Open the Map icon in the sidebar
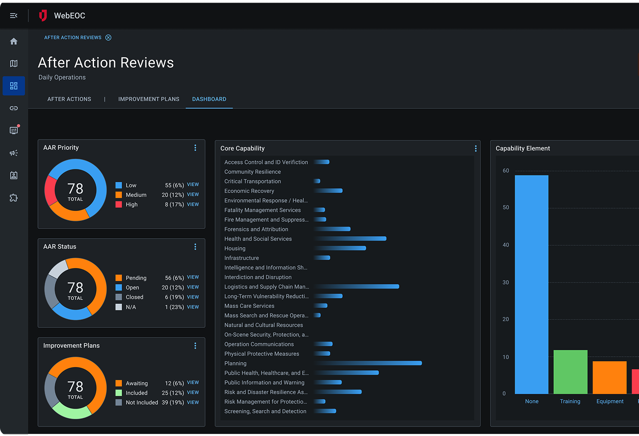The width and height of the screenshot is (639, 436). 13,63
